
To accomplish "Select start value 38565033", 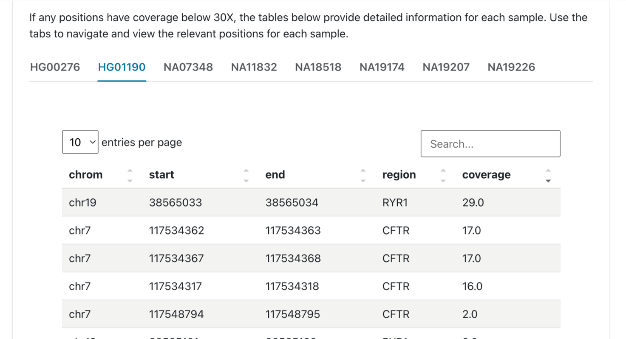I will 176,203.
